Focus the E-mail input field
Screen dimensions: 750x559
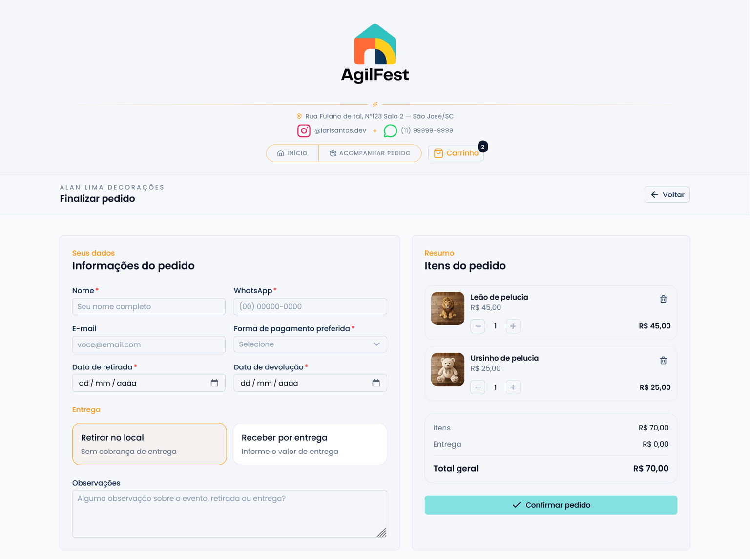coord(149,344)
